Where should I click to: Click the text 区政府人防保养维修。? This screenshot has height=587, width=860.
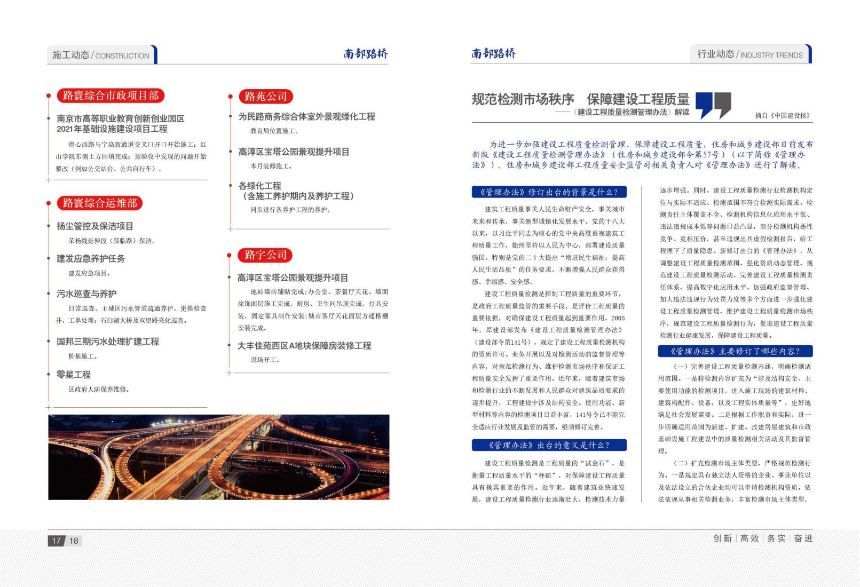99,390
